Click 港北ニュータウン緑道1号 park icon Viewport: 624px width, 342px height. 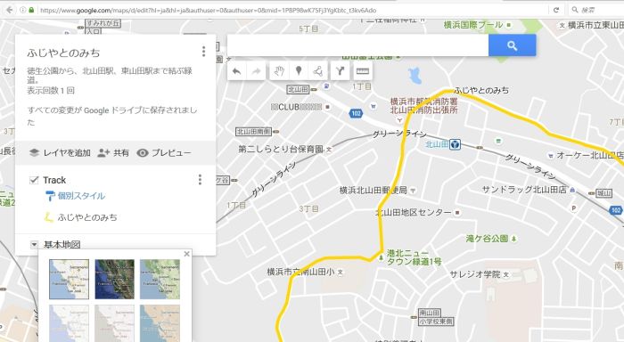click(x=381, y=257)
